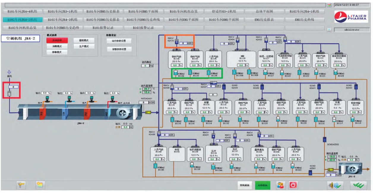The image size is (373, 193).
Task: Click the B1136 物料气锁 pressure value
Action: click(x=177, y=65)
